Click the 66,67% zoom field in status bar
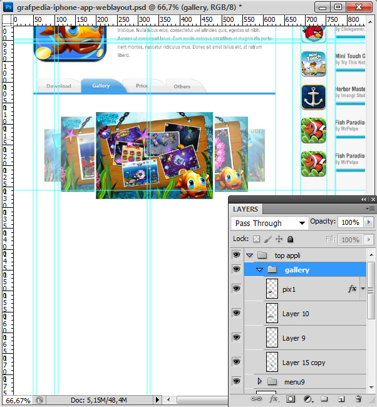This screenshot has height=407, width=377. click(18, 400)
